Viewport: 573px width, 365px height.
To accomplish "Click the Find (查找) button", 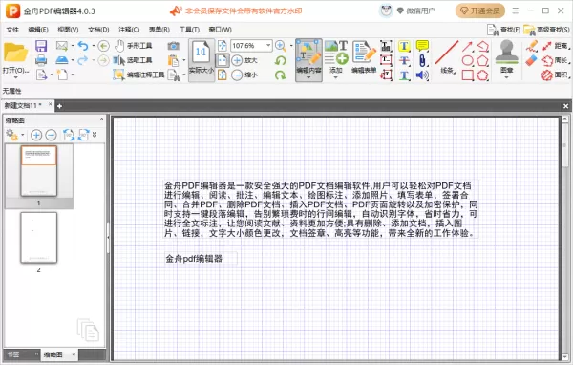I will pyautogui.click(x=503, y=30).
